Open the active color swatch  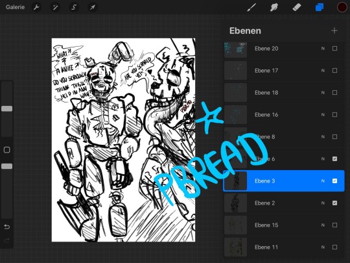pyautogui.click(x=342, y=7)
